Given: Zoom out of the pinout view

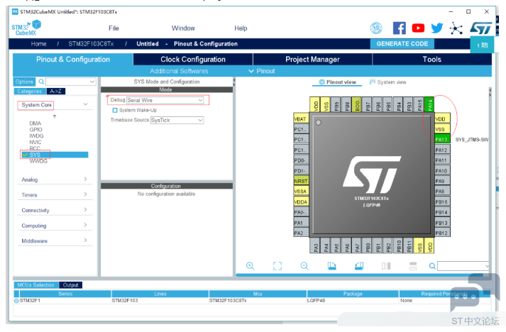Looking at the screenshot, I should pyautogui.click(x=304, y=266).
